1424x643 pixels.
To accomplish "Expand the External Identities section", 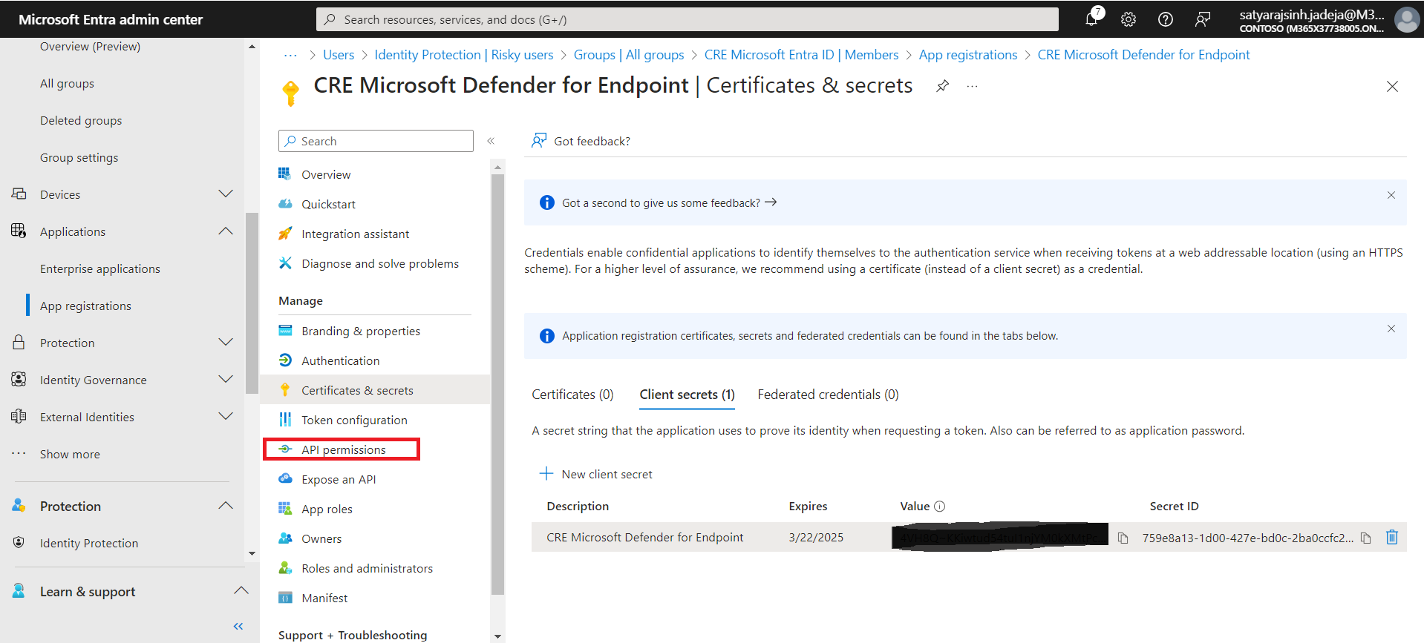I will (226, 416).
